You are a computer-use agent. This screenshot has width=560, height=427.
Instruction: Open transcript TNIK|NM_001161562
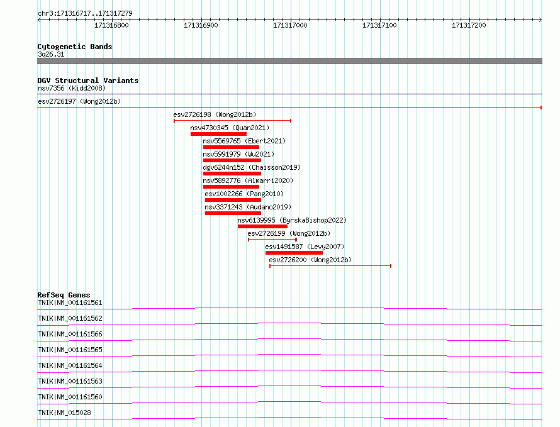(70, 318)
